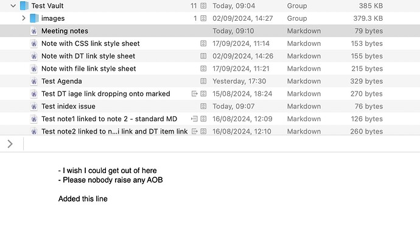The image size is (420, 245).
Task: Click annotation icon on Test inidex issue row
Action: (203, 107)
